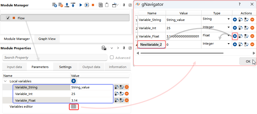Enable the Advanced checkbox

tap(112, 57)
